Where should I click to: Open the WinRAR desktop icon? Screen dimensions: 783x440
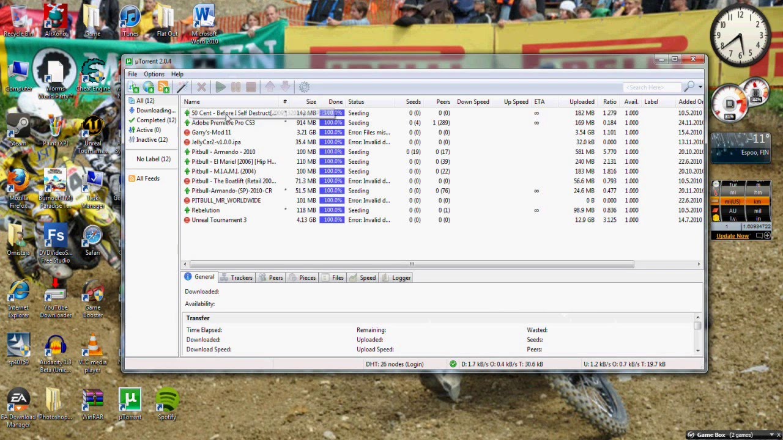coord(92,404)
